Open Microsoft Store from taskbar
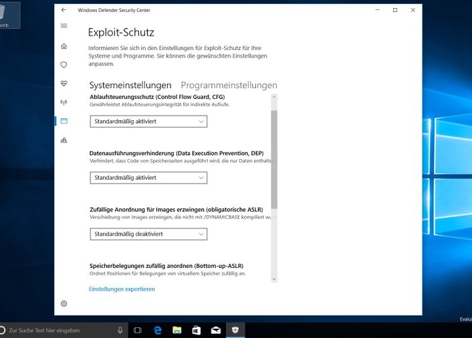Screen dimensions: 472x338 197,330
